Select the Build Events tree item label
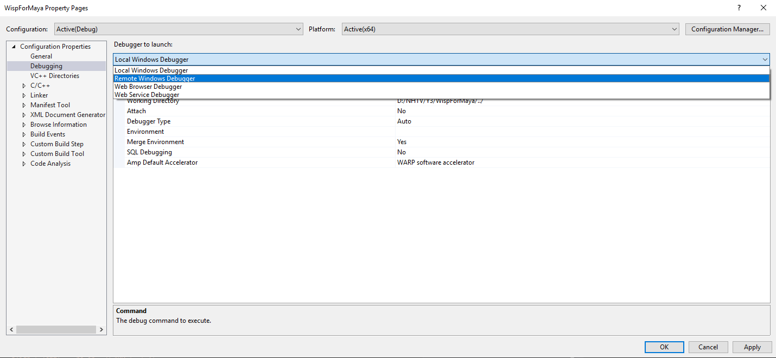Viewport: 776px width, 358px height. tap(48, 134)
